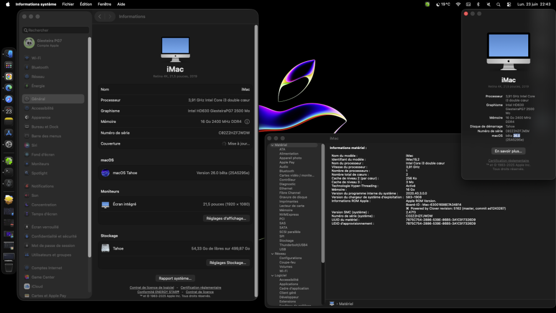The height and width of the screenshot is (313, 556).
Task: Open Calendar showing 23 in the Dock
Action: tap(9, 111)
